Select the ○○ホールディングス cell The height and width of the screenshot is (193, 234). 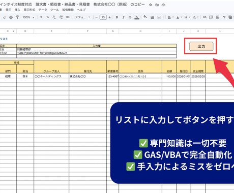[x=51, y=76]
